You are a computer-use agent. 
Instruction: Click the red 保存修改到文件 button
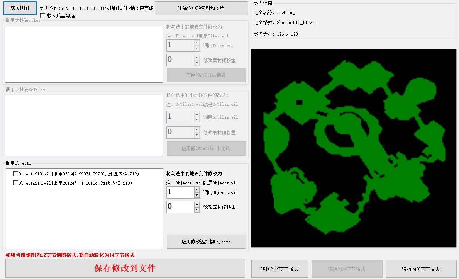click(x=125, y=268)
